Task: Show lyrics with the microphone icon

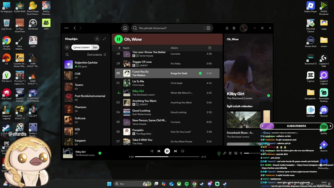Action: pyautogui.click(x=225, y=153)
